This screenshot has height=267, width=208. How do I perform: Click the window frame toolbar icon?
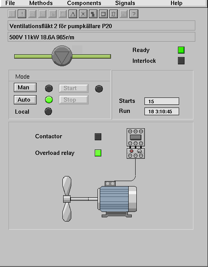(103, 14)
